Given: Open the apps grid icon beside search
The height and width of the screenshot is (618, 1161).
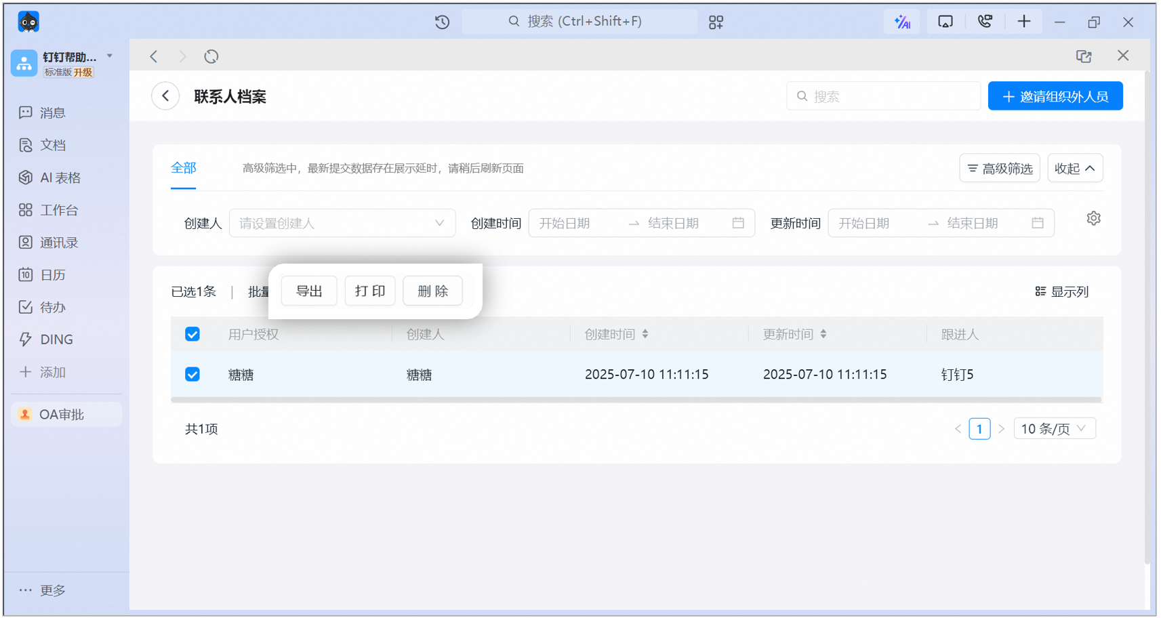Looking at the screenshot, I should (x=716, y=22).
